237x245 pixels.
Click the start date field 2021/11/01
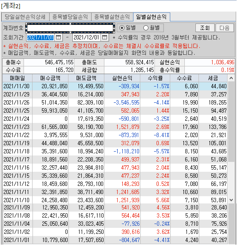[40, 37]
